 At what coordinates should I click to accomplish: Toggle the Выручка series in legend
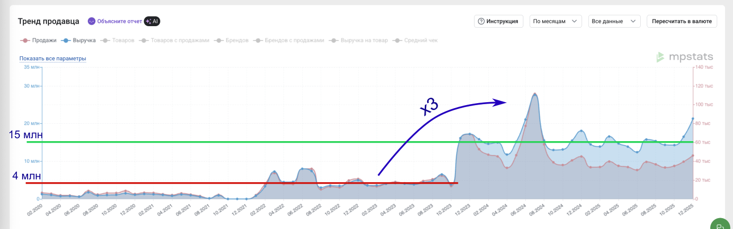tap(79, 40)
